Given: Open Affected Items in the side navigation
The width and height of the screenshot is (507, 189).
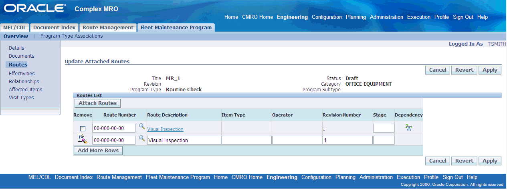Looking at the screenshot, I should click(x=26, y=90).
